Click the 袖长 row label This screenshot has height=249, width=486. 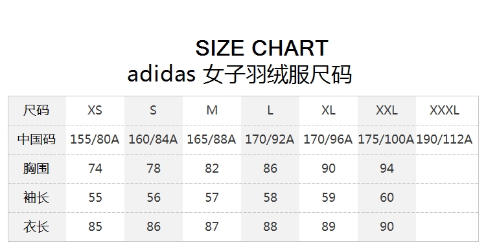(x=36, y=197)
